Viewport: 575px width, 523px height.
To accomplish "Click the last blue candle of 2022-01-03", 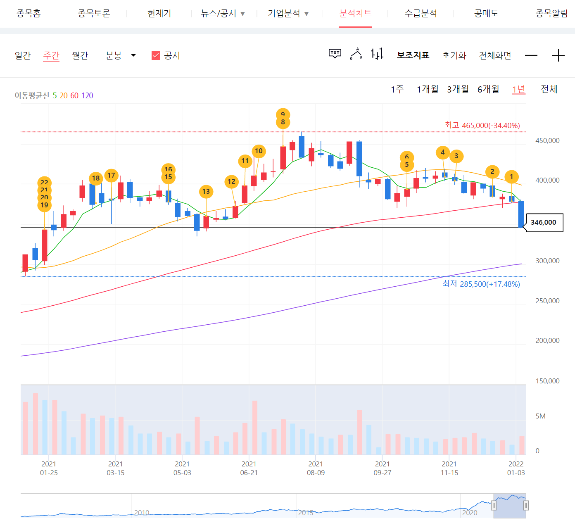I will (521, 214).
